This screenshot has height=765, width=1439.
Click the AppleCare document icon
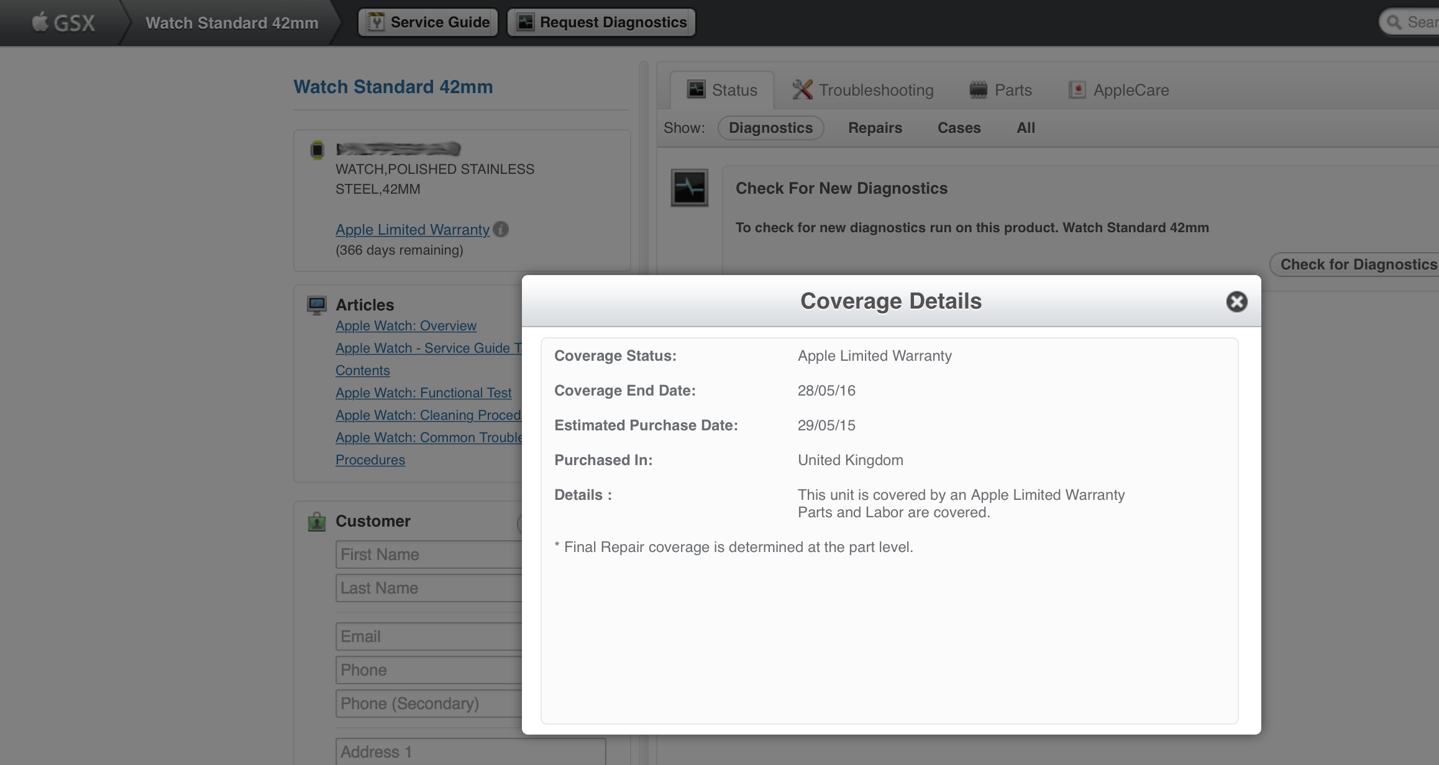[1077, 90]
